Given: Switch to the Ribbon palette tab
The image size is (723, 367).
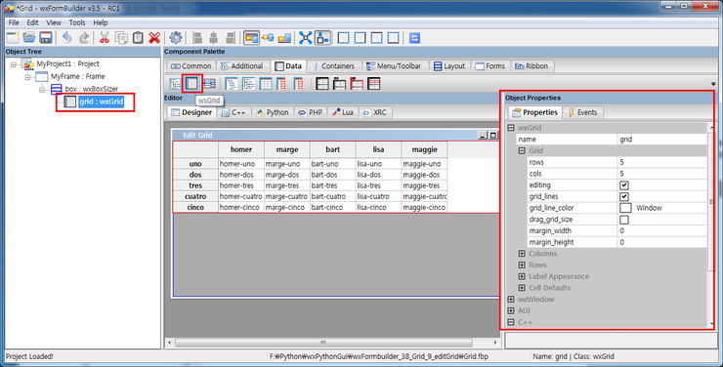Looking at the screenshot, I should 532,66.
